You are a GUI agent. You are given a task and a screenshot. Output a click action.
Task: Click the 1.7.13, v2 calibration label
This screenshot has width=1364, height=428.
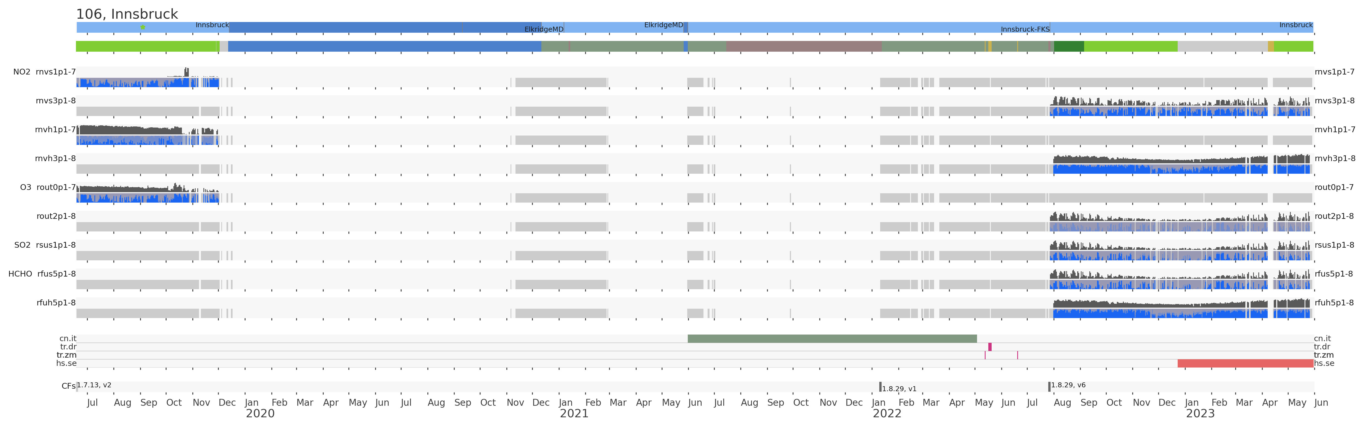94,385
